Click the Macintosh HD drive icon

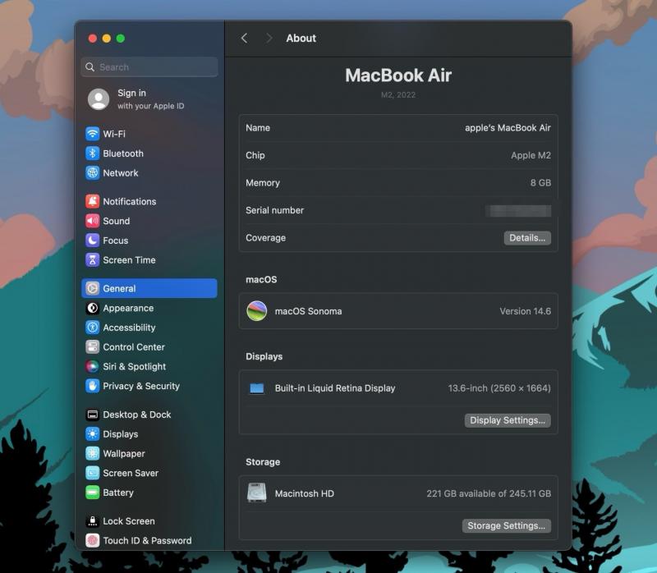(x=257, y=493)
